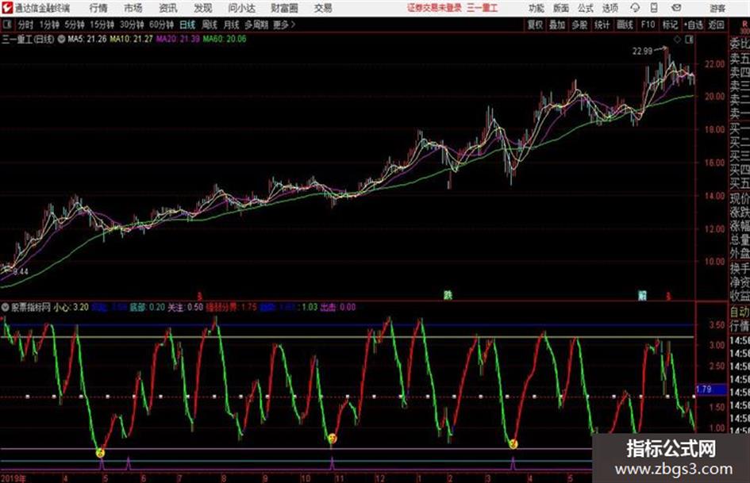
Task: Click the 关注: 0.50 indicator value
Action: pyautogui.click(x=185, y=308)
